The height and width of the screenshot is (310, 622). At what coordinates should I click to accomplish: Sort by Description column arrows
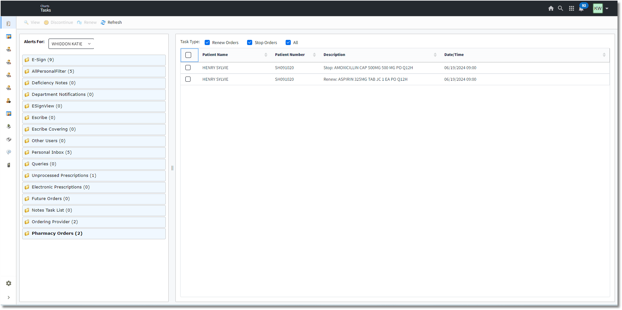[435, 55]
